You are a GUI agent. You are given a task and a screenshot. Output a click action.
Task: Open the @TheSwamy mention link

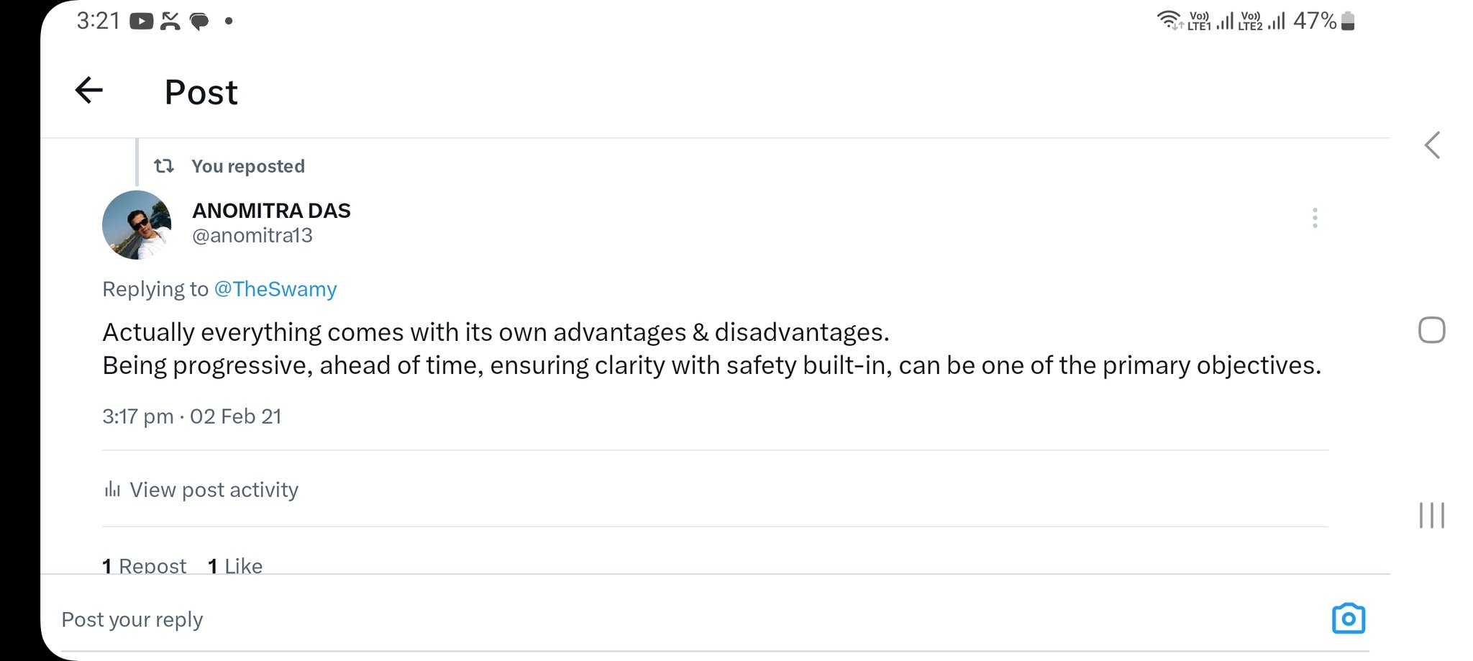pyautogui.click(x=275, y=289)
